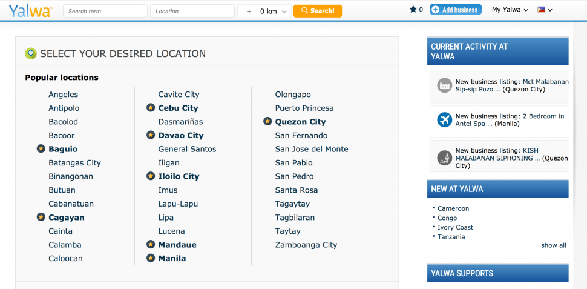587x289 pixels.
Task: Click Tanzania under New at Yalwa
Action: 451,237
